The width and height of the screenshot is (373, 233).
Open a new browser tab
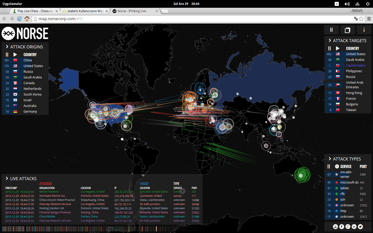[165, 11]
